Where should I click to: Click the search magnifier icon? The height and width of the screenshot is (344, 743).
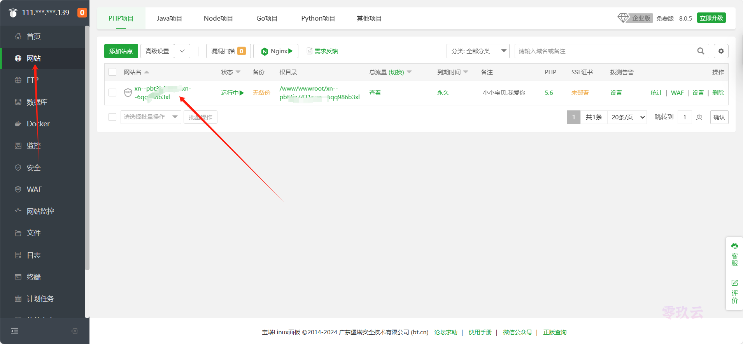(x=701, y=51)
